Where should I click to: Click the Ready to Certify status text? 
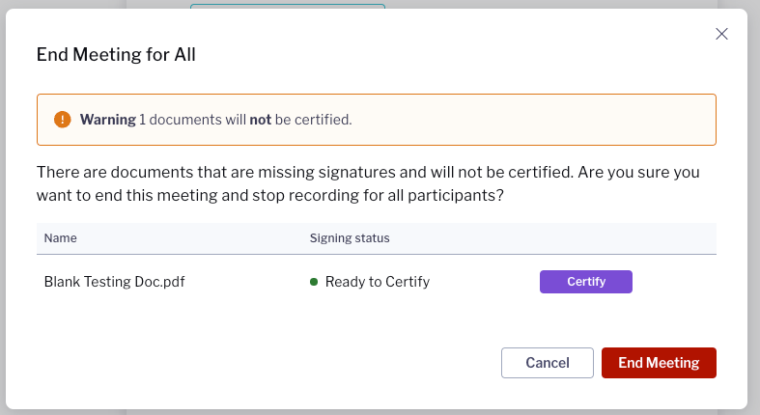377,282
